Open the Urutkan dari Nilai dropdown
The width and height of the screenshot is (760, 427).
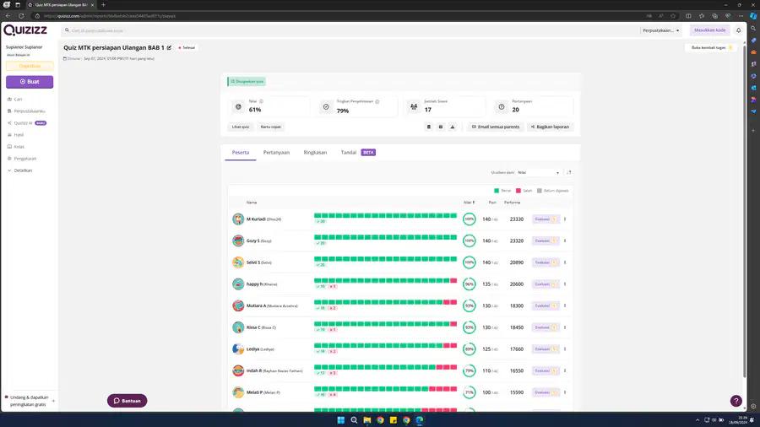(538, 172)
